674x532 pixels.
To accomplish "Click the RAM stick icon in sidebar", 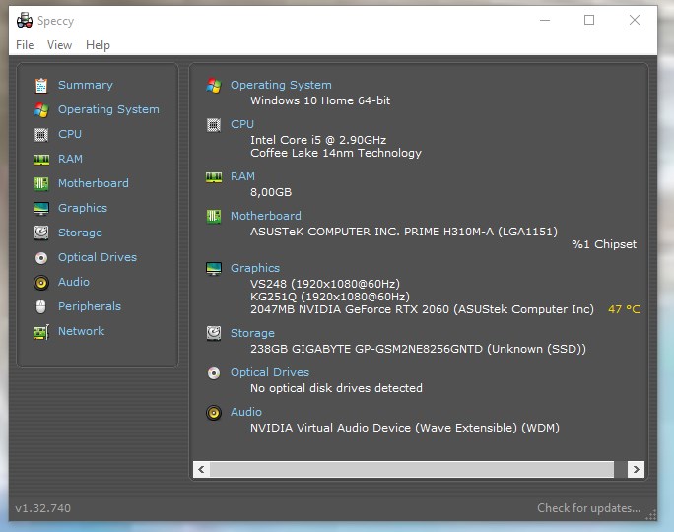I will [x=41, y=160].
